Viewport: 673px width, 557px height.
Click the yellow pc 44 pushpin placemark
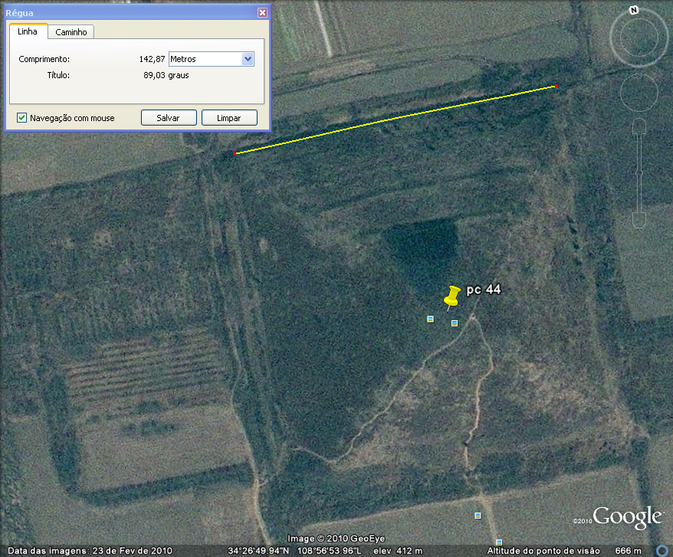pyautogui.click(x=452, y=297)
